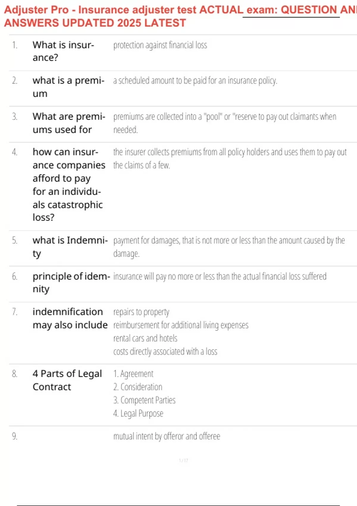Click the "What are premiums used for" question
This screenshot has height=506, width=357.
69,123
